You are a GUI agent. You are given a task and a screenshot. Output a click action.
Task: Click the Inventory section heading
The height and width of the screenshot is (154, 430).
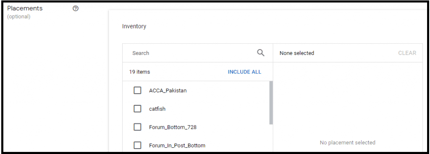(134, 26)
